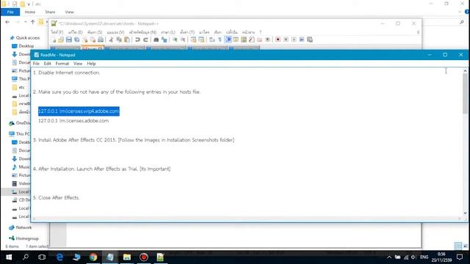Open Windows Start menu
470x264 pixels.
(x=9, y=257)
